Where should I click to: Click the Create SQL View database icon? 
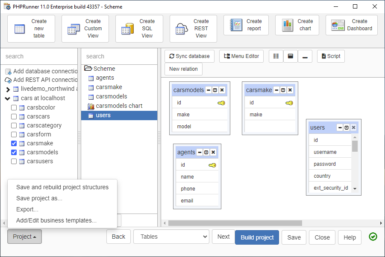[x=127, y=29]
